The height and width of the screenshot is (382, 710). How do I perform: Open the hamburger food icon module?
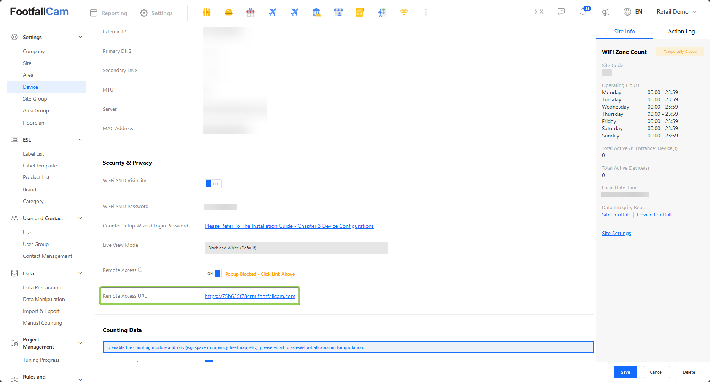coord(228,13)
